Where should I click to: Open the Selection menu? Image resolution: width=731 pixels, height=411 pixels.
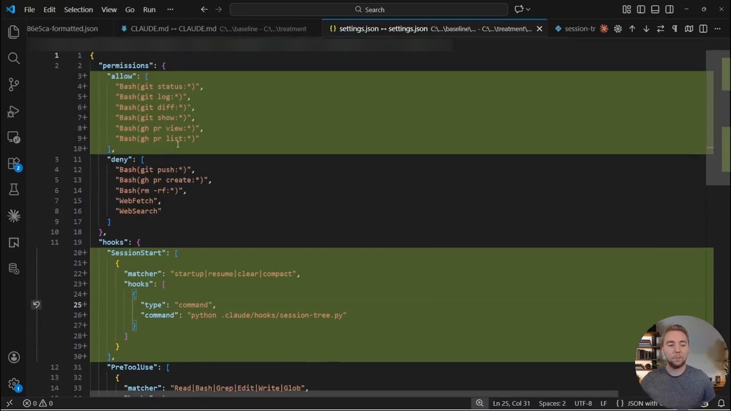(x=78, y=9)
